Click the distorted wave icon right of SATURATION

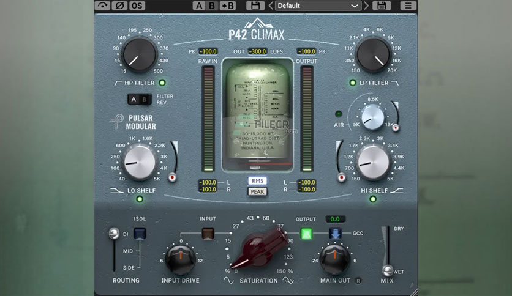288,280
